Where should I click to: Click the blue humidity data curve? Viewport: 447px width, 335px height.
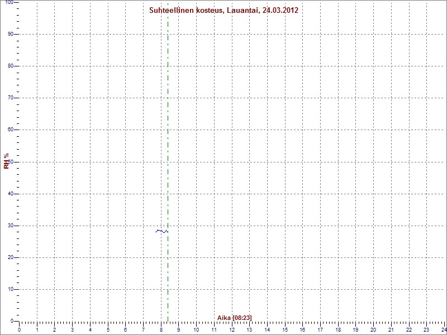click(161, 231)
